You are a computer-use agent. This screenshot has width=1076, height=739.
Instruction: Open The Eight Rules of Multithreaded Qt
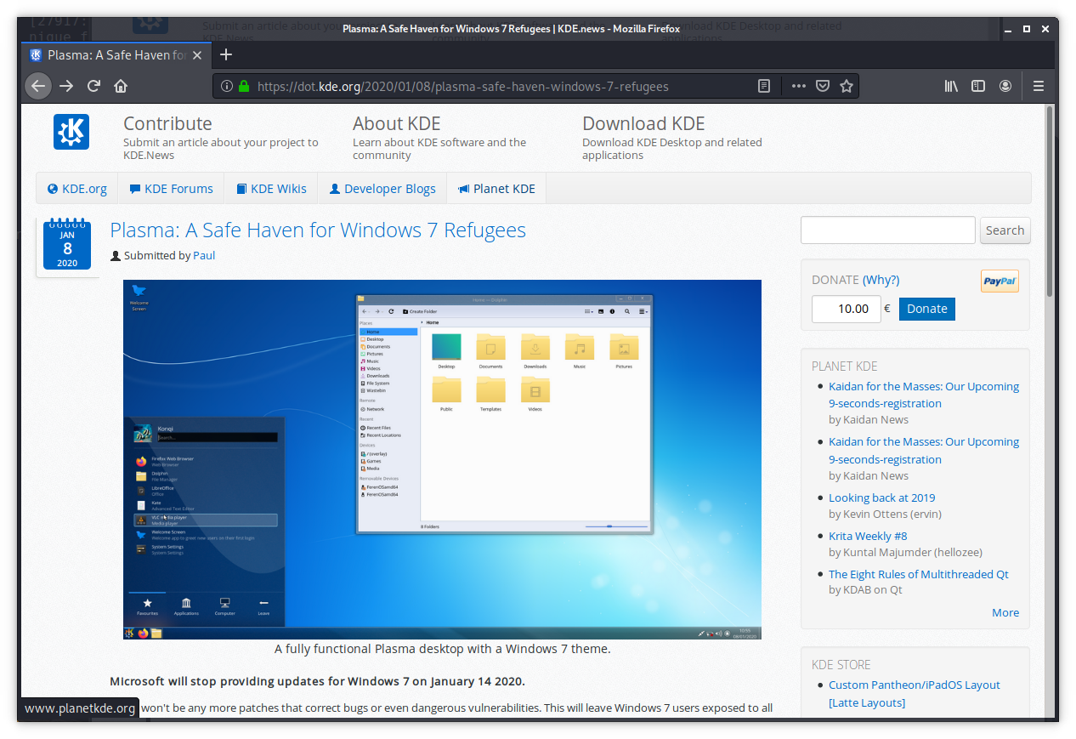pyautogui.click(x=919, y=574)
